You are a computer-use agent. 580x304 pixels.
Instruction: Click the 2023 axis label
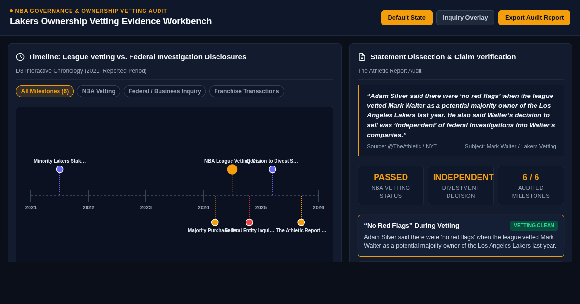click(146, 207)
